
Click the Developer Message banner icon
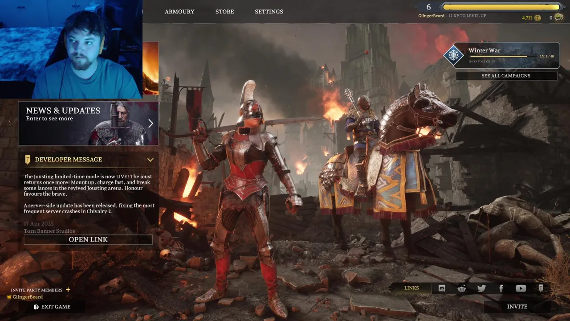[28, 160]
